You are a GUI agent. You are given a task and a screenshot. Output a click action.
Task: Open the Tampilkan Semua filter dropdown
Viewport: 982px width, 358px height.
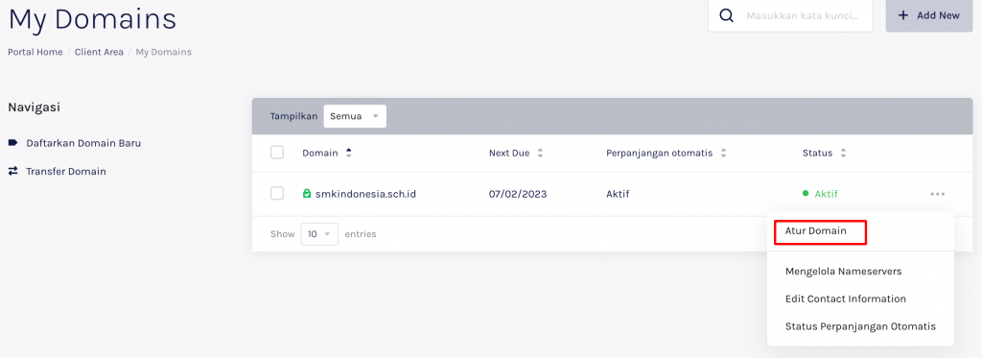(355, 117)
